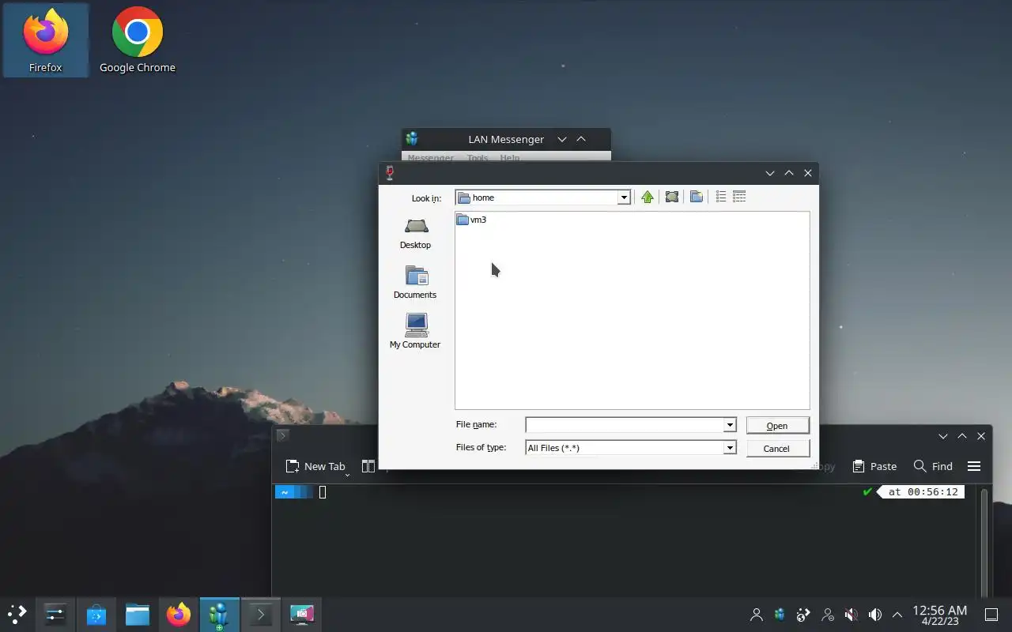Click the terminal split view icon
The height and width of the screenshot is (632, 1012).
(x=368, y=466)
